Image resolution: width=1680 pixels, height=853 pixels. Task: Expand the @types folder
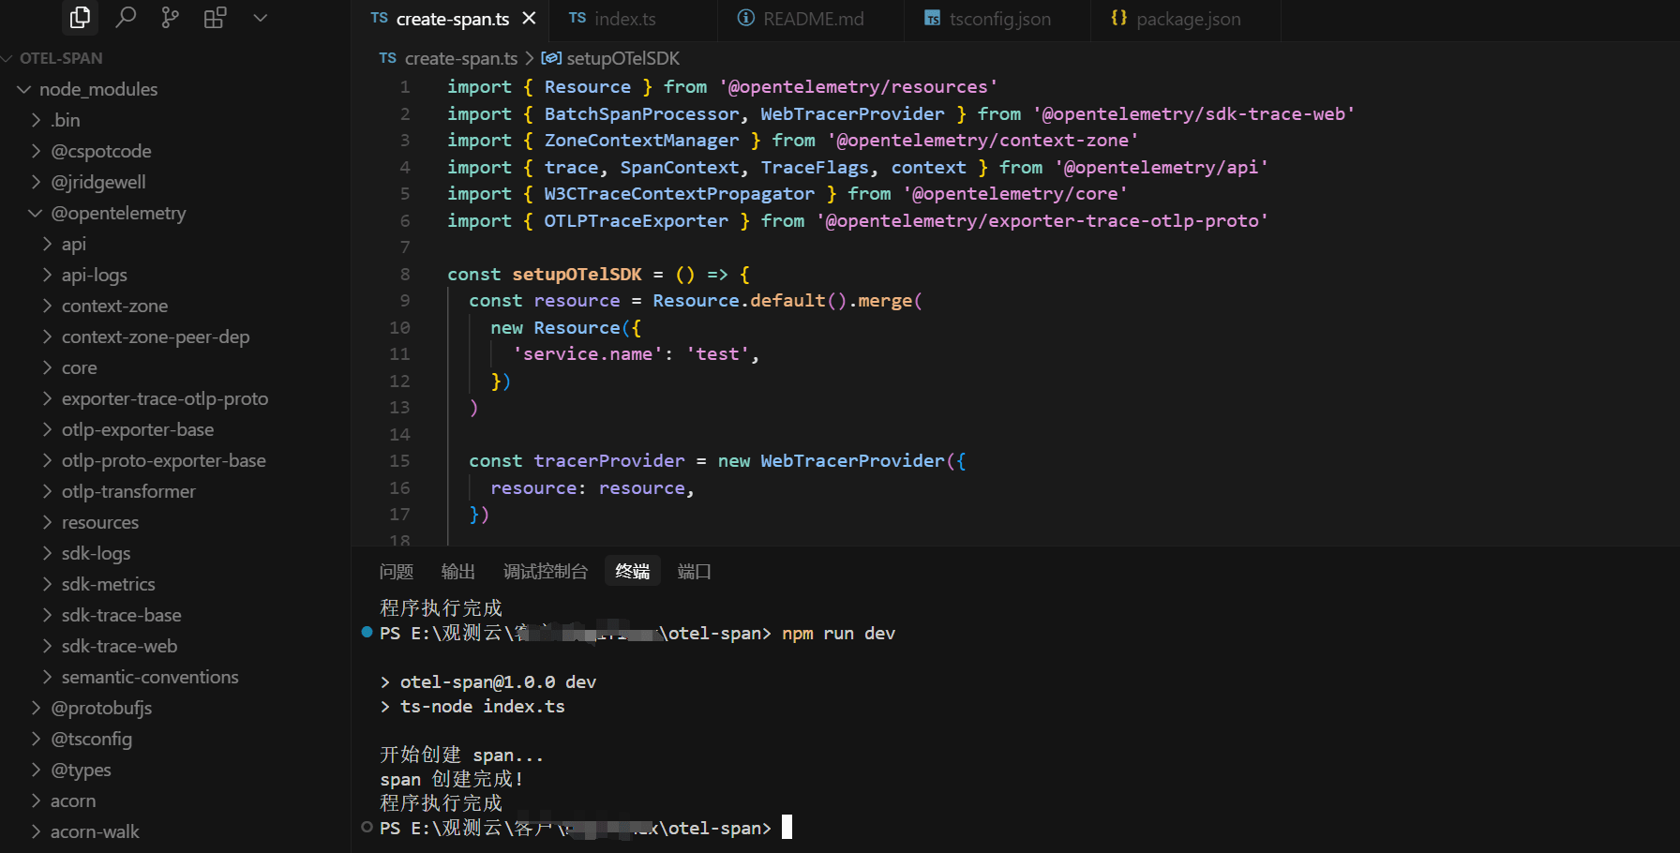click(x=36, y=770)
